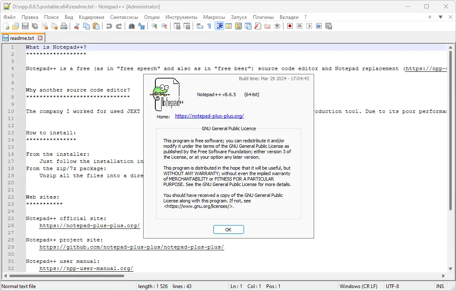Toggle the monitoring eye icon
The image size is (456, 291).
(x=277, y=26)
